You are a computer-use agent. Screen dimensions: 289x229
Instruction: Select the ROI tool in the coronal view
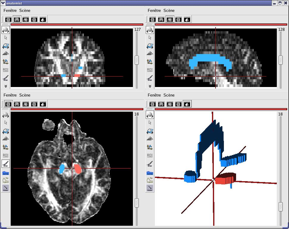6,70
